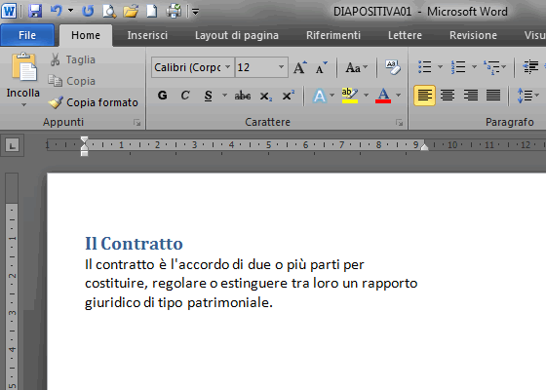Click the Undo arrow icon
Screen dimensions: 546x390
(x=57, y=11)
